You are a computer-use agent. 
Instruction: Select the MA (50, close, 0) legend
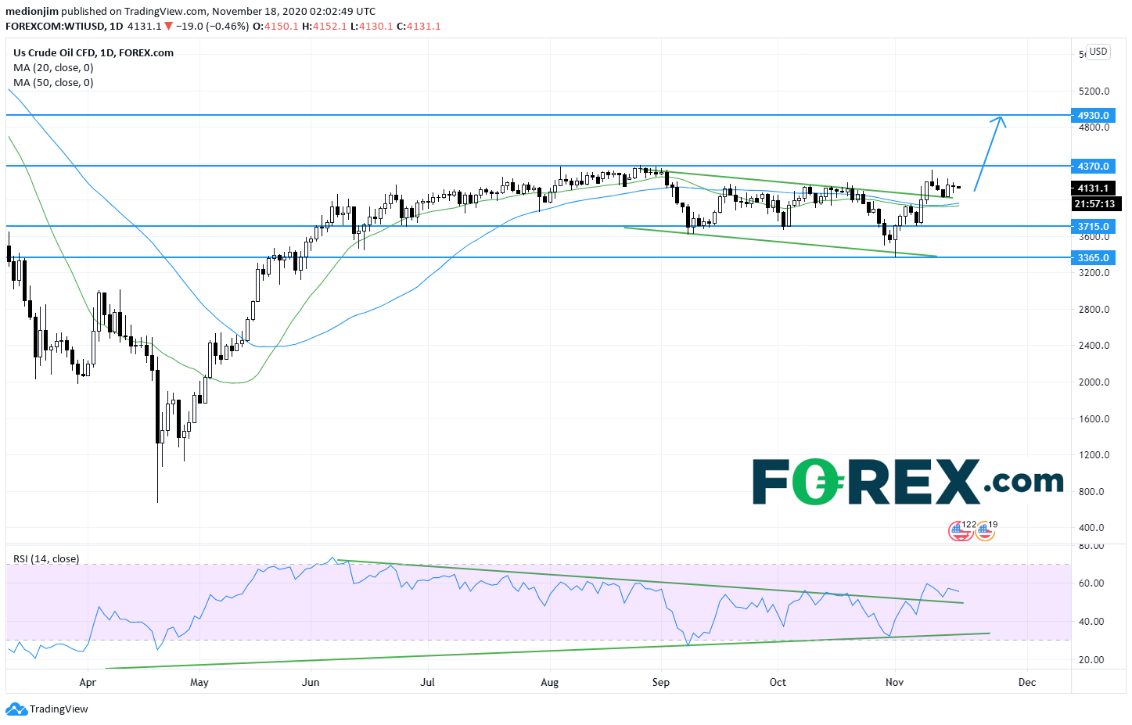(x=53, y=83)
